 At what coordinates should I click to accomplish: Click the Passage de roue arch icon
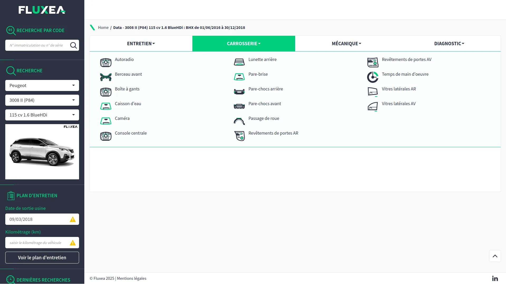239,121
